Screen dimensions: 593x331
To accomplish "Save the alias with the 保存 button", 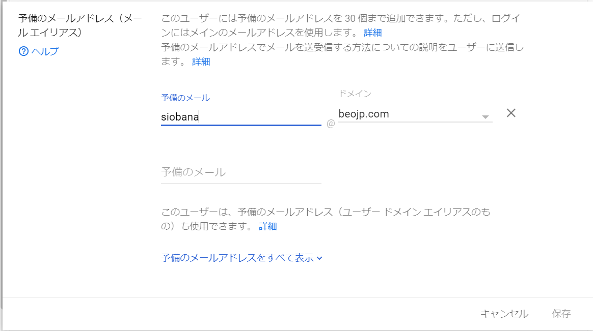I will point(560,314).
